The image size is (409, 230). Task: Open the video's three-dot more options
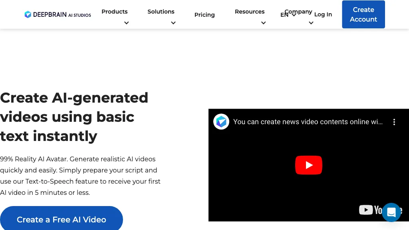(394, 122)
